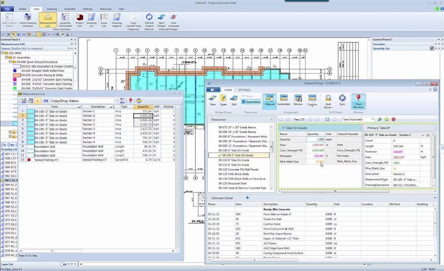
Task: Click the Takeoff Variable column header
Action: coord(348,134)
